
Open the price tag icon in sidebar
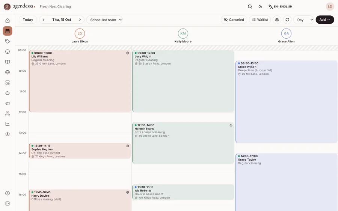[8, 41]
